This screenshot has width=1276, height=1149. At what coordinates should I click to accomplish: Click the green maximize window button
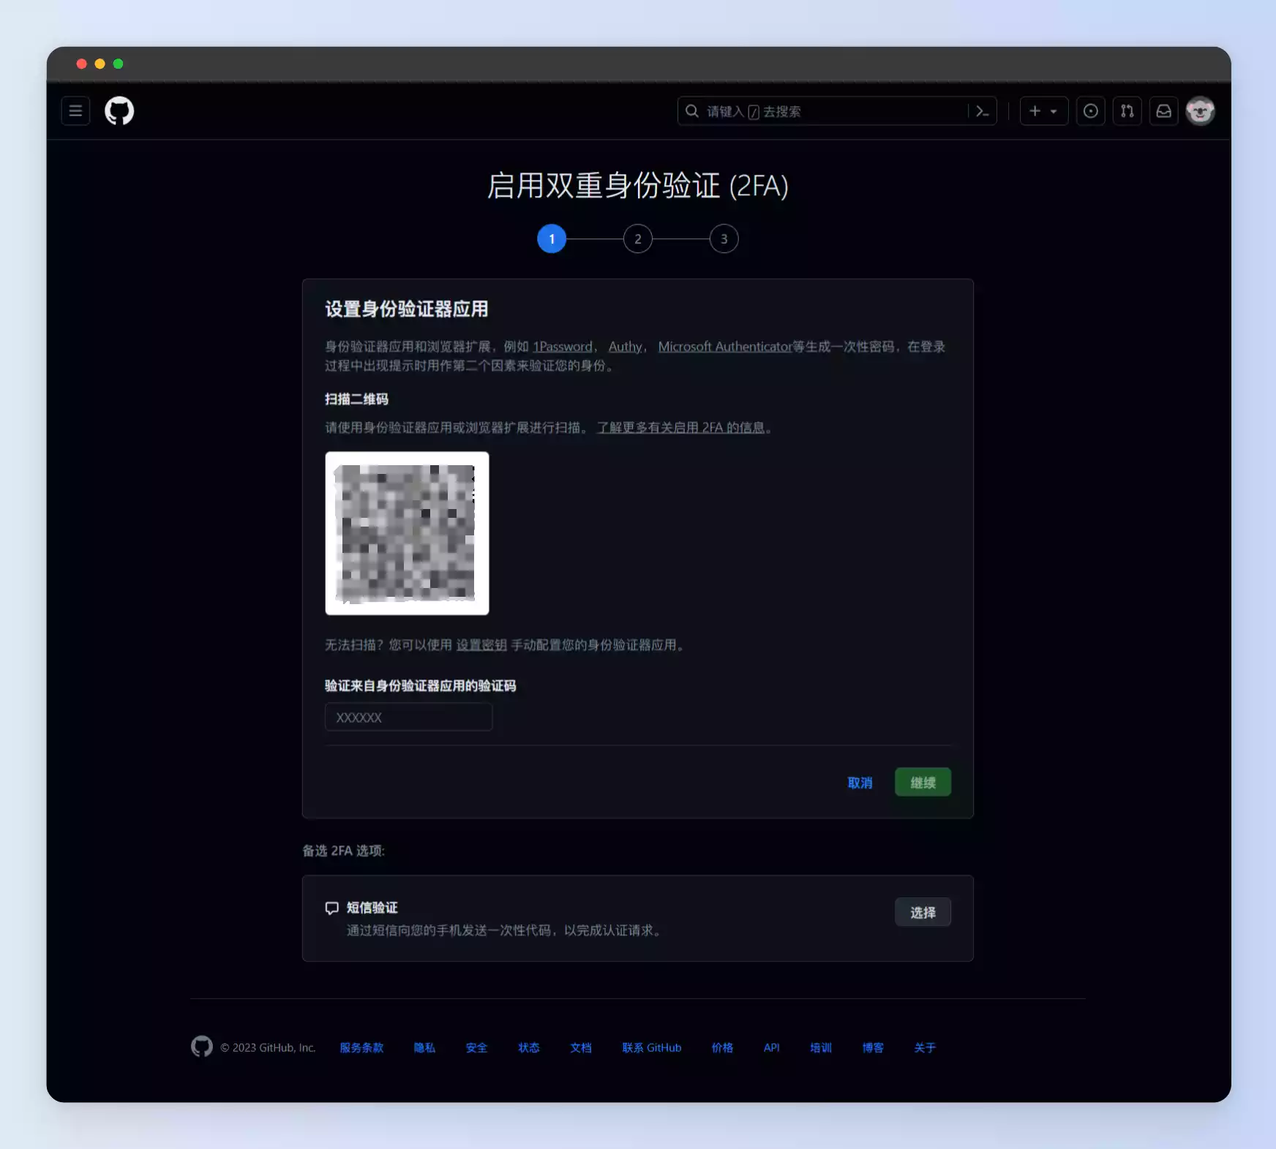[118, 64]
